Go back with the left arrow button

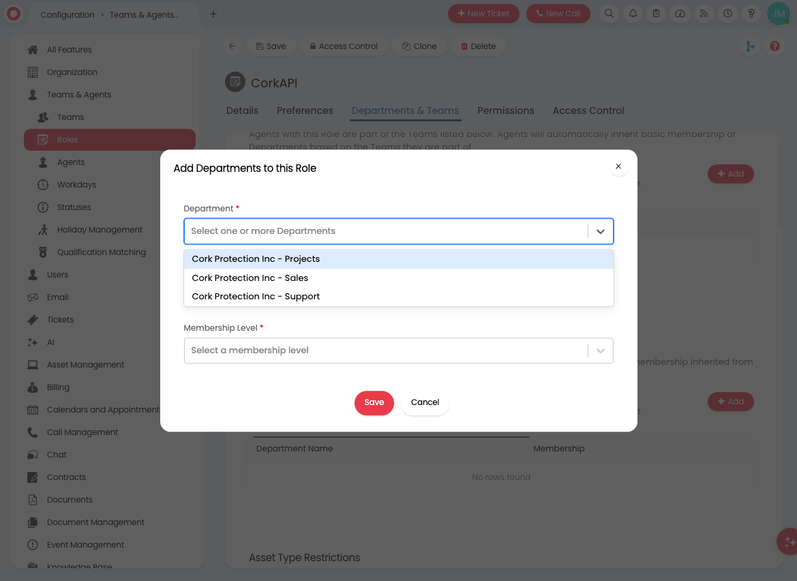click(232, 46)
